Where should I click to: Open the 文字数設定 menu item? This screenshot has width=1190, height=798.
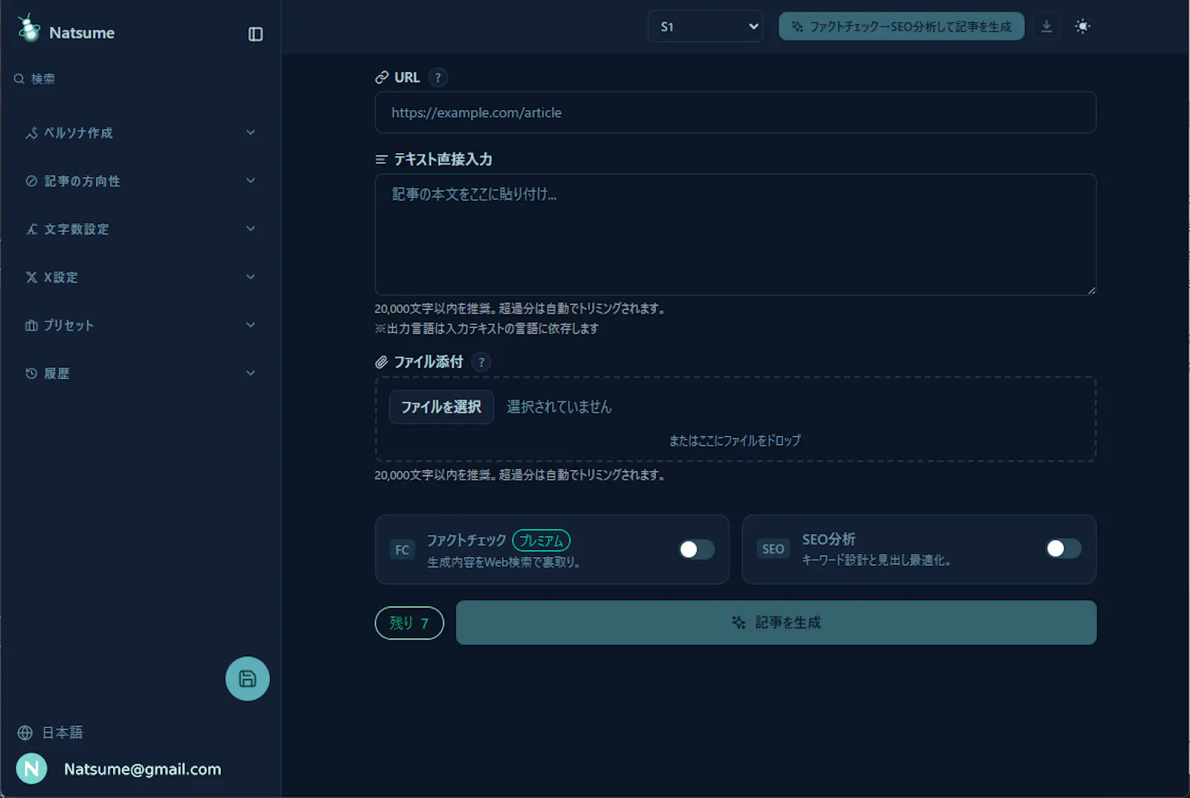pyautogui.click(x=141, y=229)
